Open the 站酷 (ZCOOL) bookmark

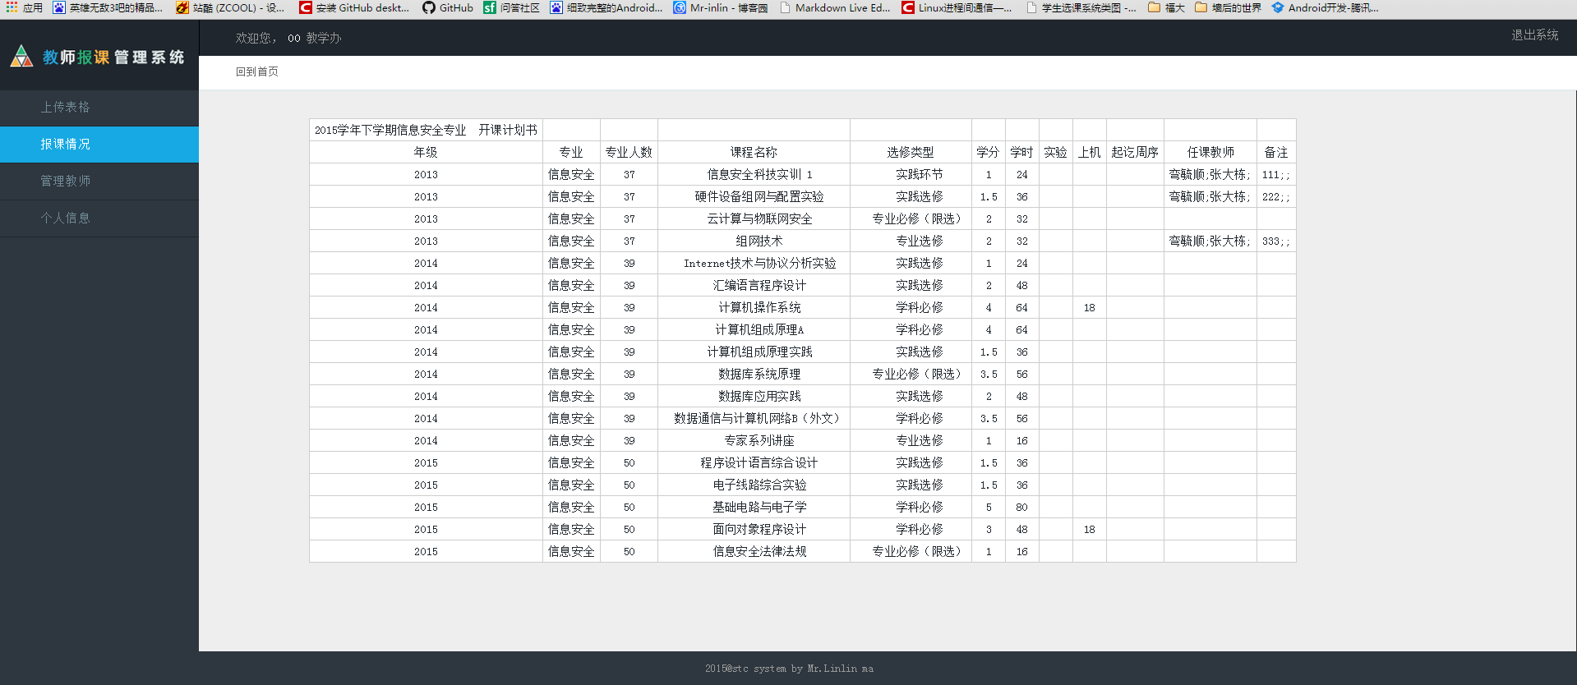click(x=230, y=7)
